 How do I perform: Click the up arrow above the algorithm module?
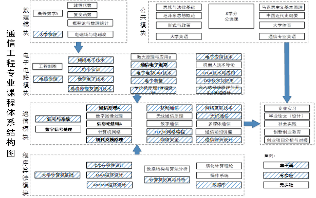coord(137,149)
